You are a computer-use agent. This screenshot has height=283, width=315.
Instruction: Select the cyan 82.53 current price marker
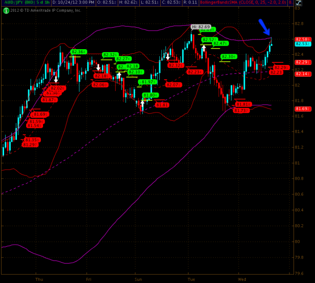point(302,44)
